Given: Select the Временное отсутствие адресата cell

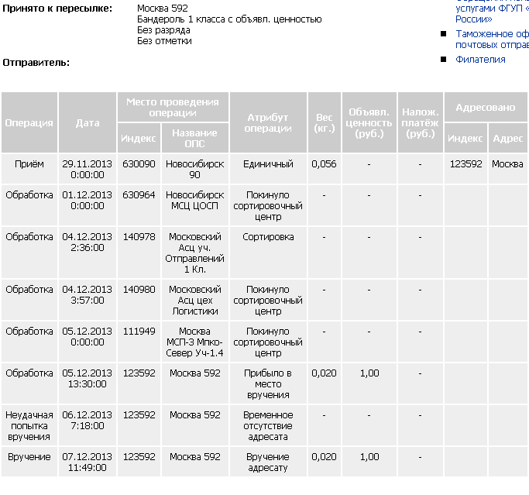Looking at the screenshot, I should [267, 426].
